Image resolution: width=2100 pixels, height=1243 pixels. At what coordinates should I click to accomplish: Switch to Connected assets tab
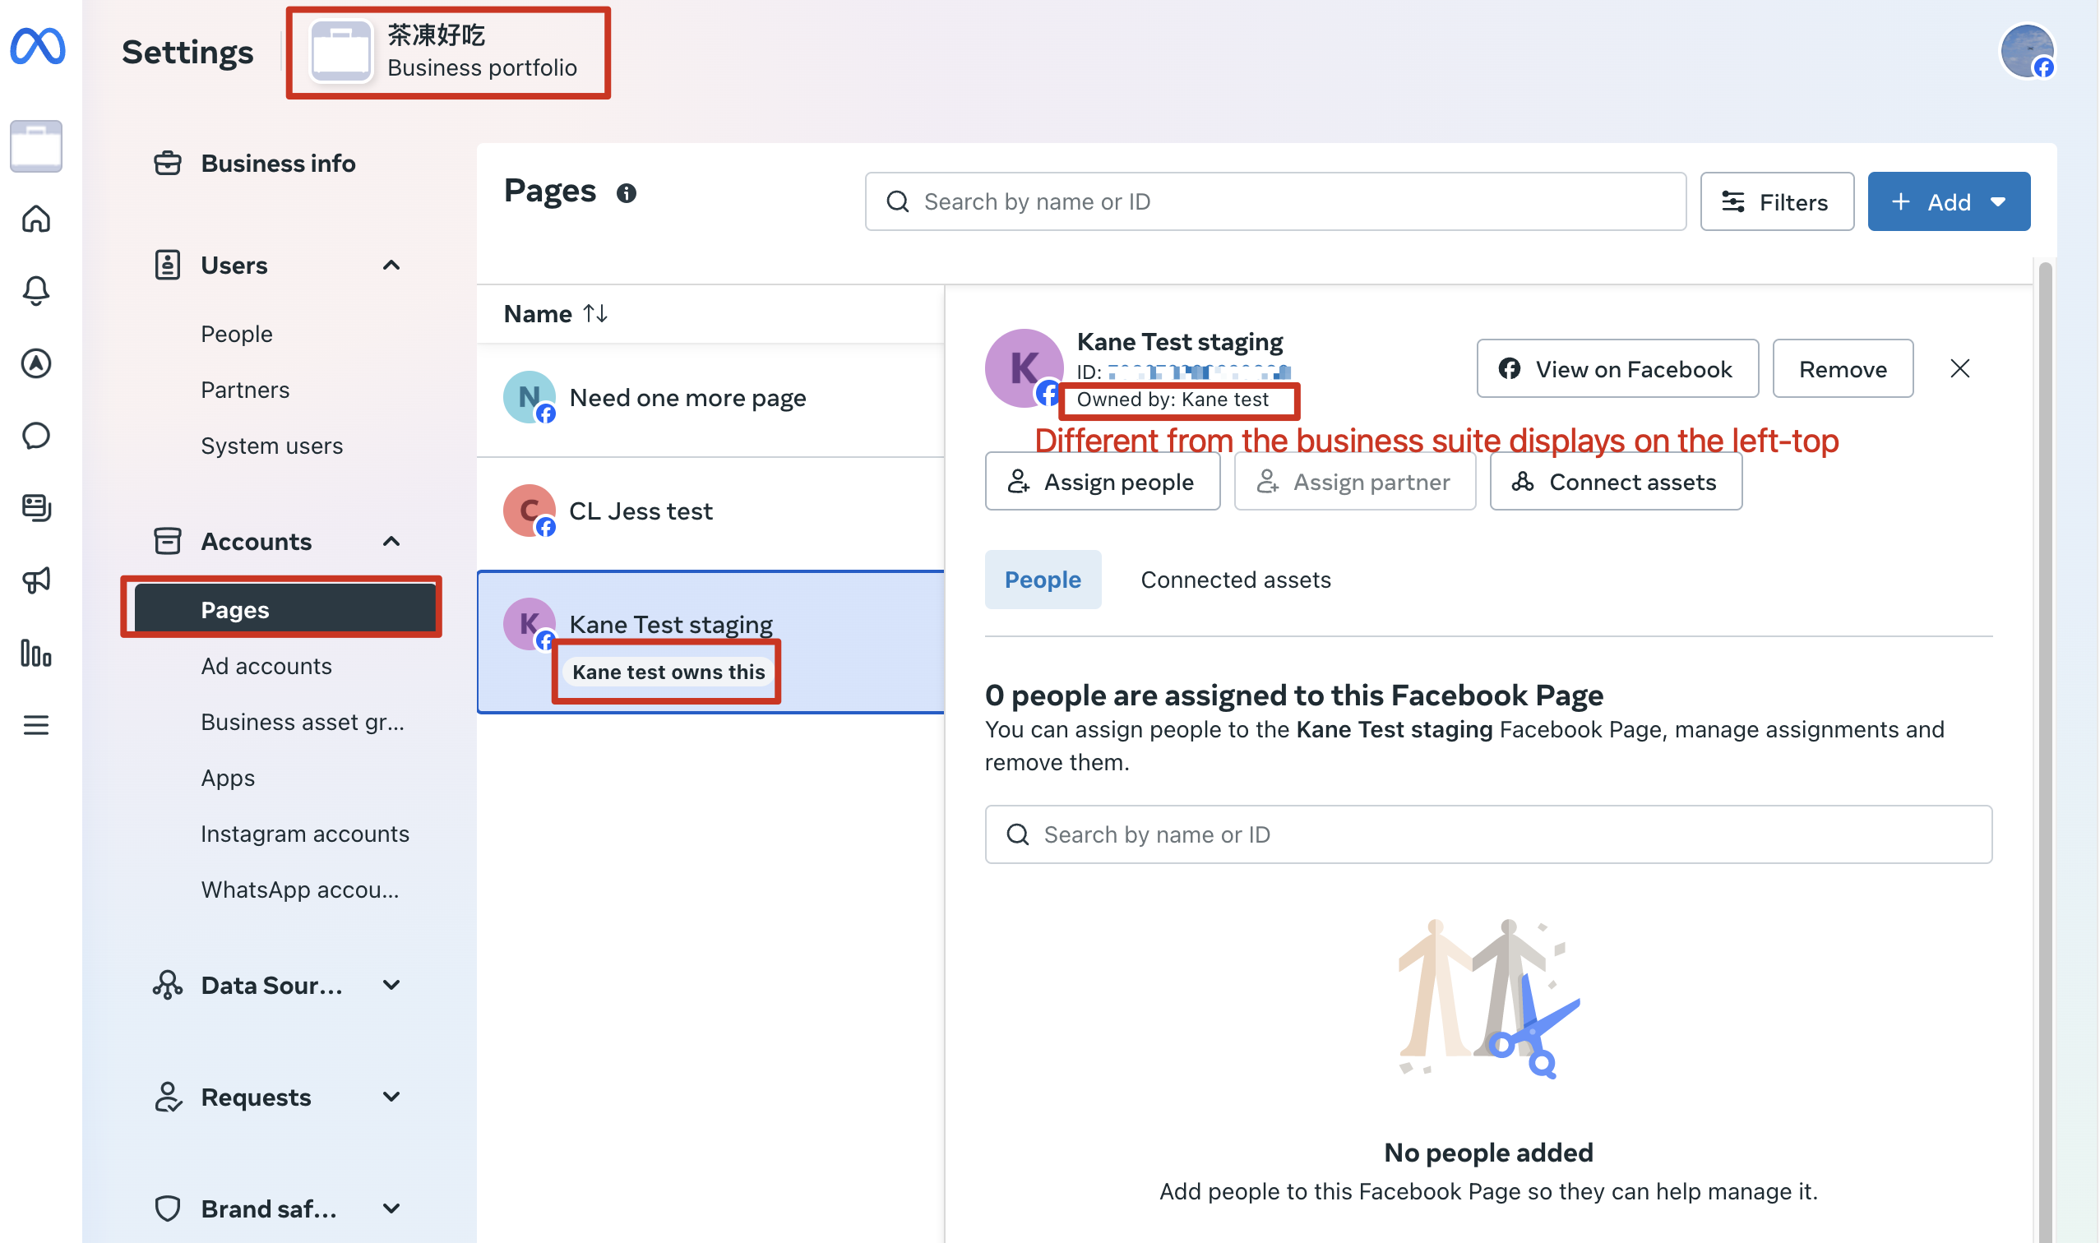pos(1236,579)
